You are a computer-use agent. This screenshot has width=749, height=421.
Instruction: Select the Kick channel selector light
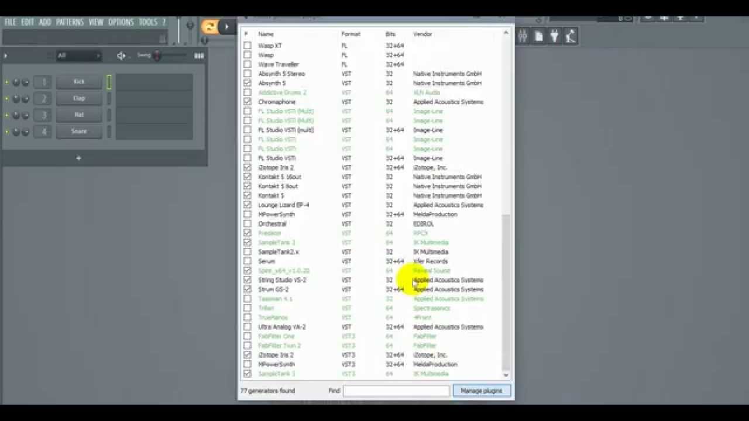109,82
